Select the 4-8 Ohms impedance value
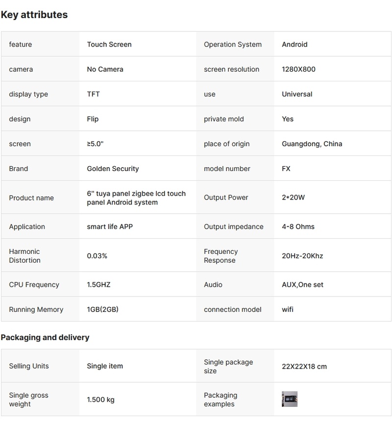The width and height of the screenshot is (392, 421). 298,226
